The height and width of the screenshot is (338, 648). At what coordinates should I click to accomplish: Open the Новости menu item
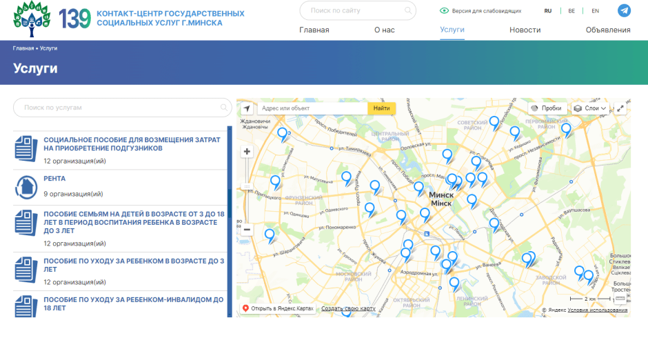[x=525, y=30]
